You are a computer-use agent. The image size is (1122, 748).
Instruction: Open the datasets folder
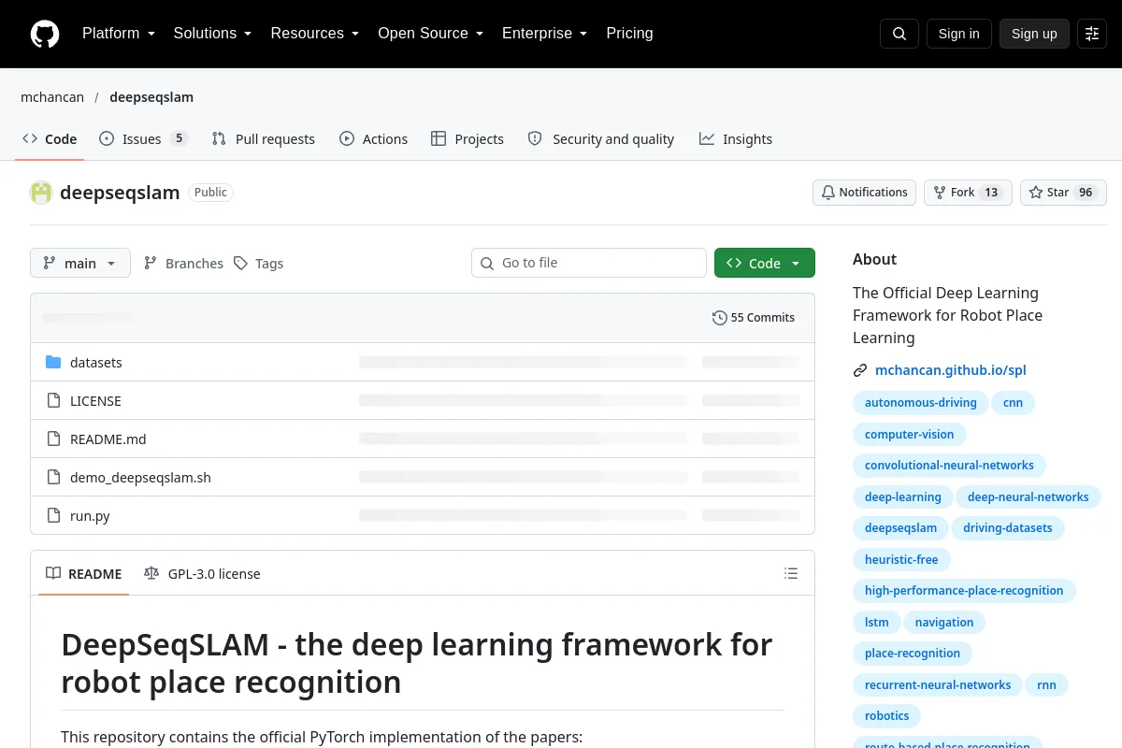(x=96, y=362)
